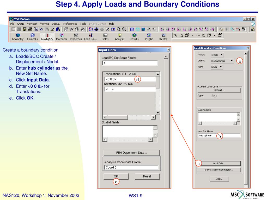Screen dimensions: 267x200
Task: Open the Action dropdown showing Create
Action: pos(217,55)
